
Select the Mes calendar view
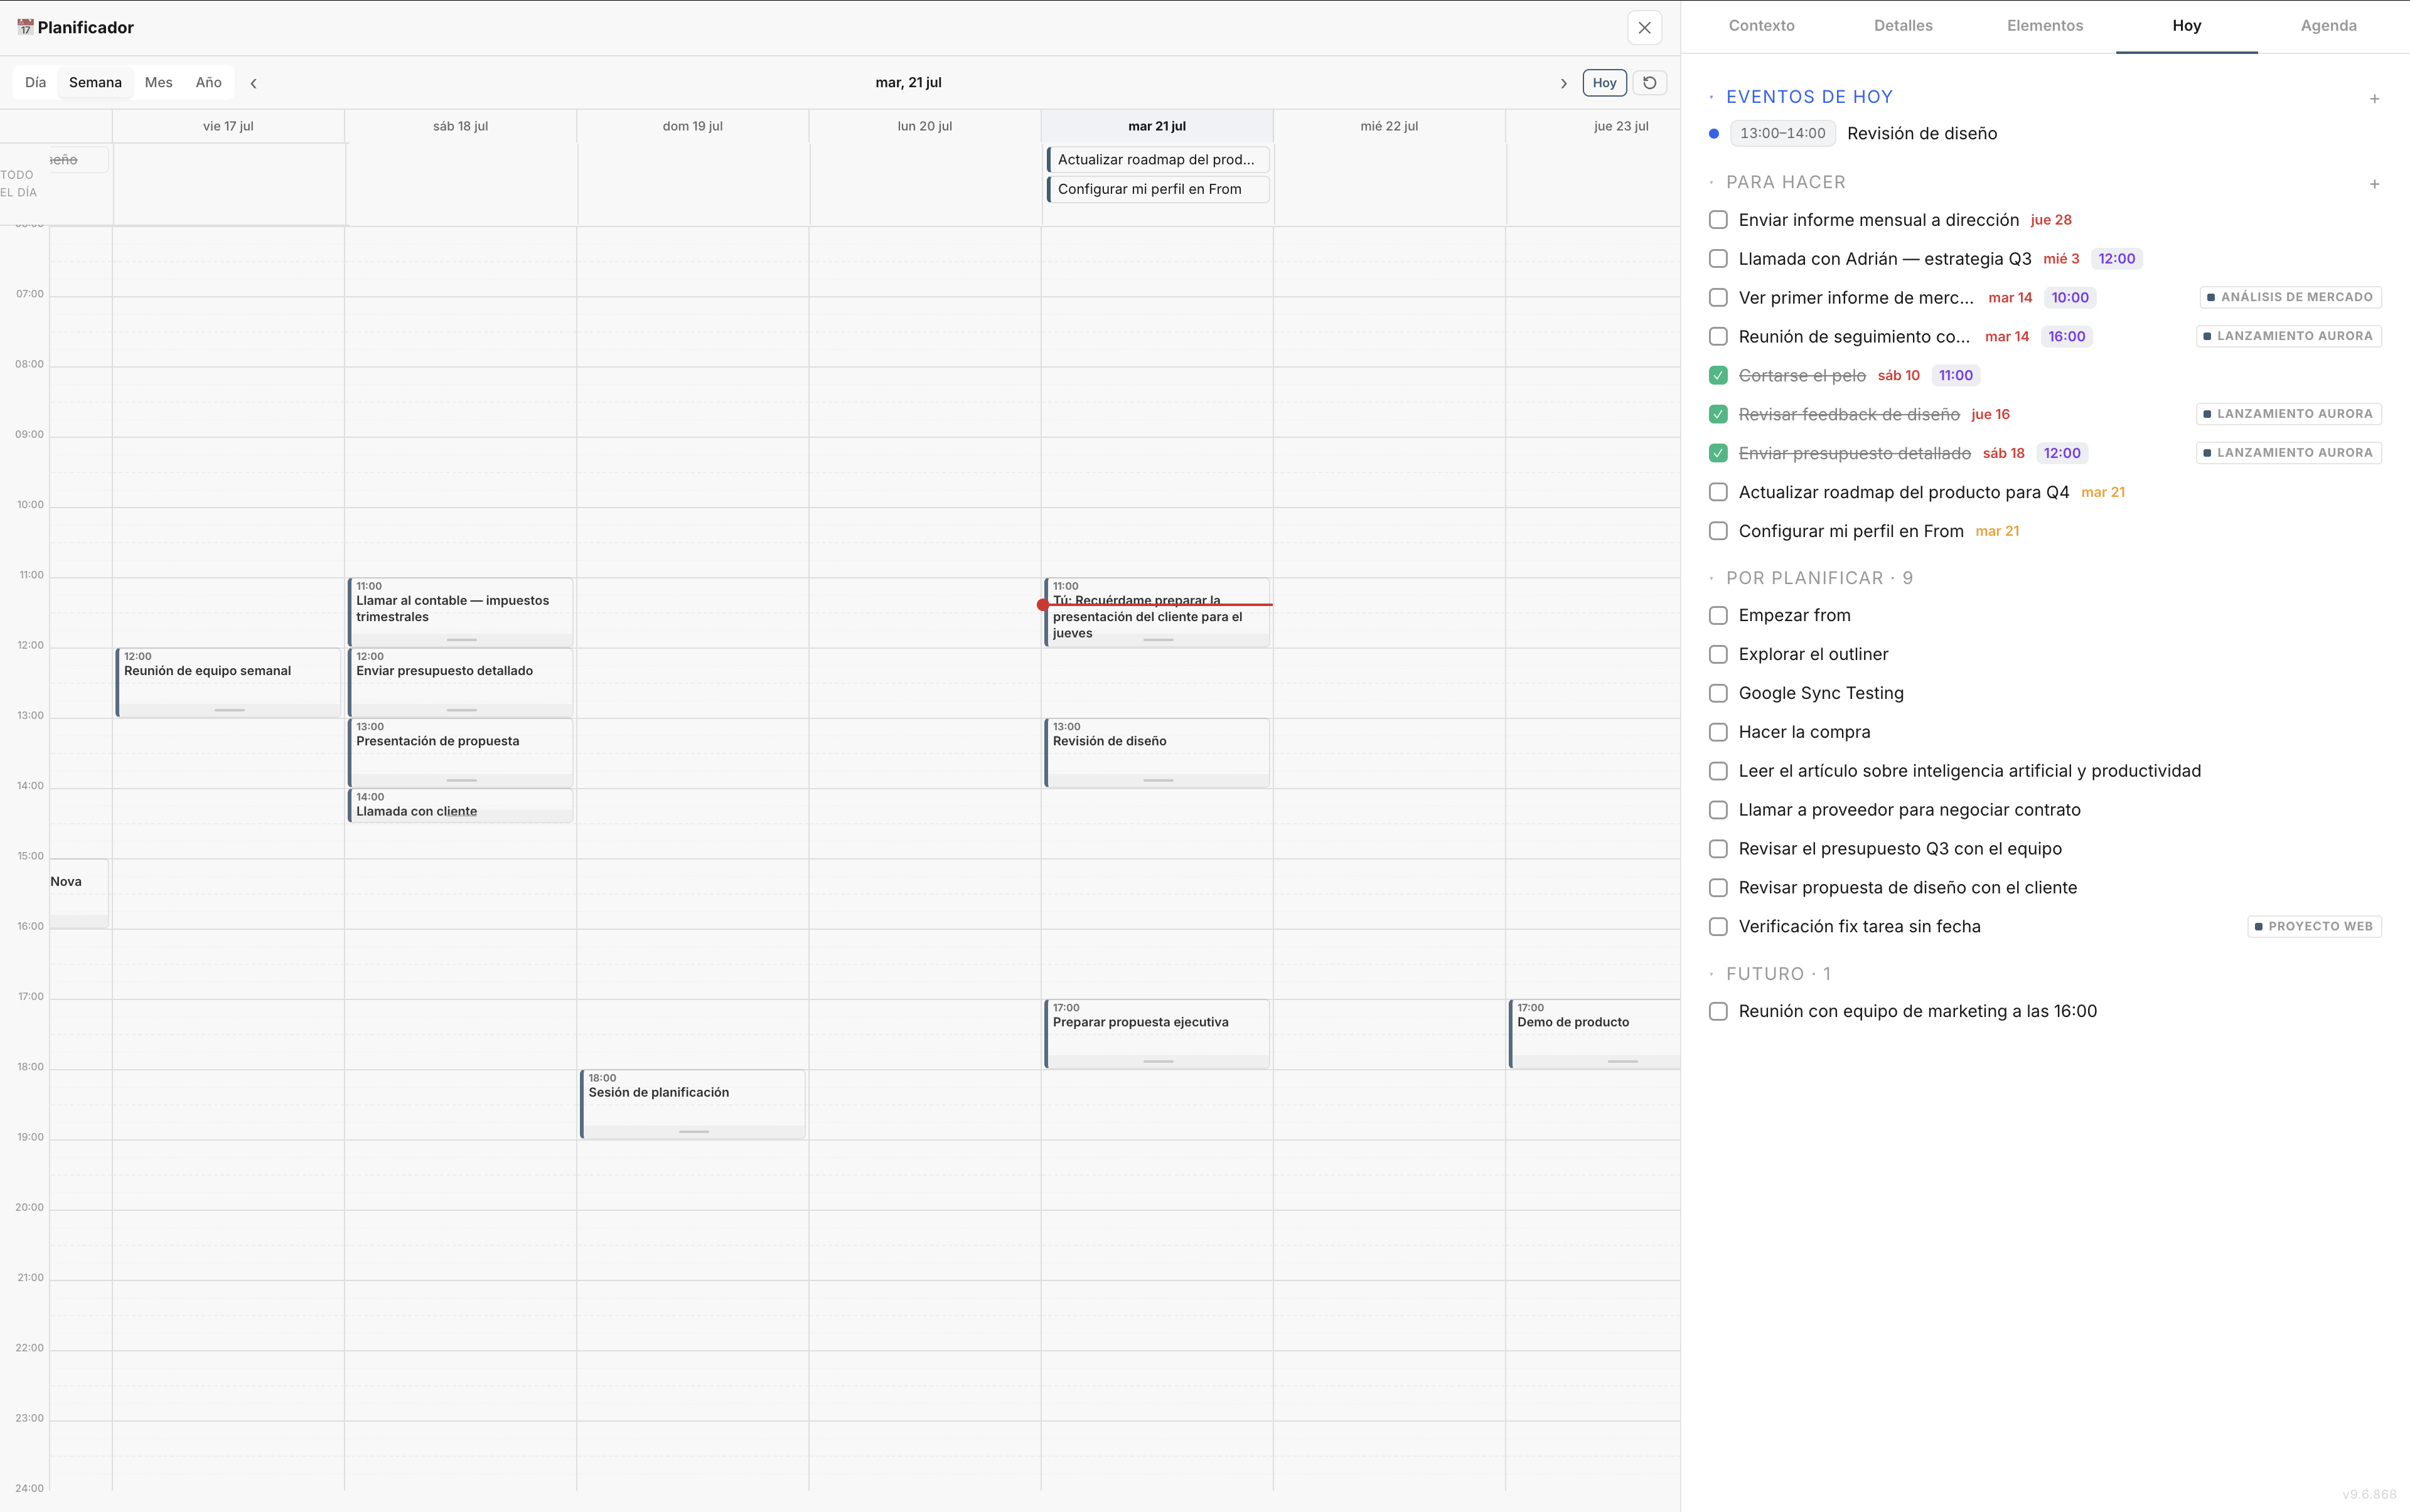158,83
